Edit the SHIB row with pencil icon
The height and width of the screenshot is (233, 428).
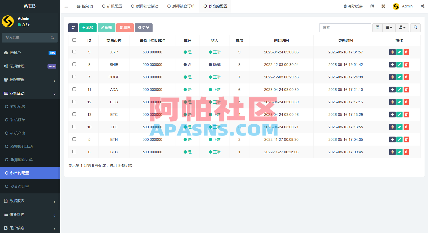tap(399, 65)
